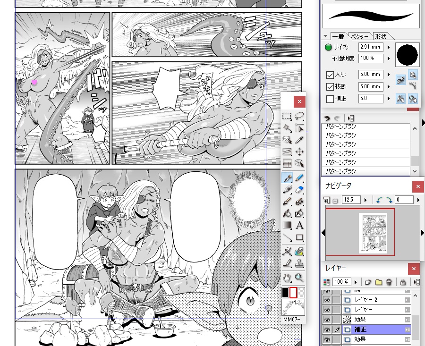Toggle pressure affects opacity button

click(413, 99)
